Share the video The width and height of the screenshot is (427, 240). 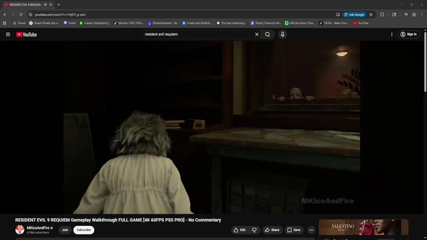click(272, 230)
